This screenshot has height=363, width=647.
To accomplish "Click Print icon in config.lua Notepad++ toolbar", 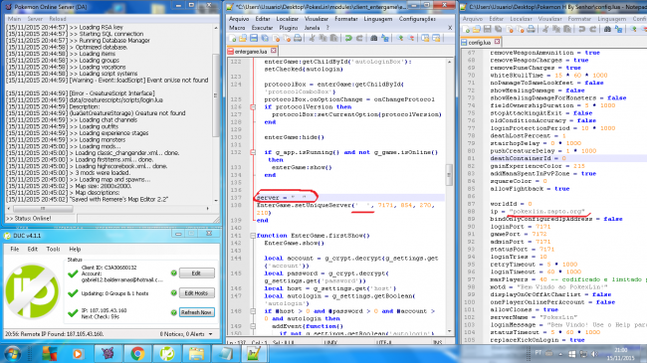I will [532, 29].
